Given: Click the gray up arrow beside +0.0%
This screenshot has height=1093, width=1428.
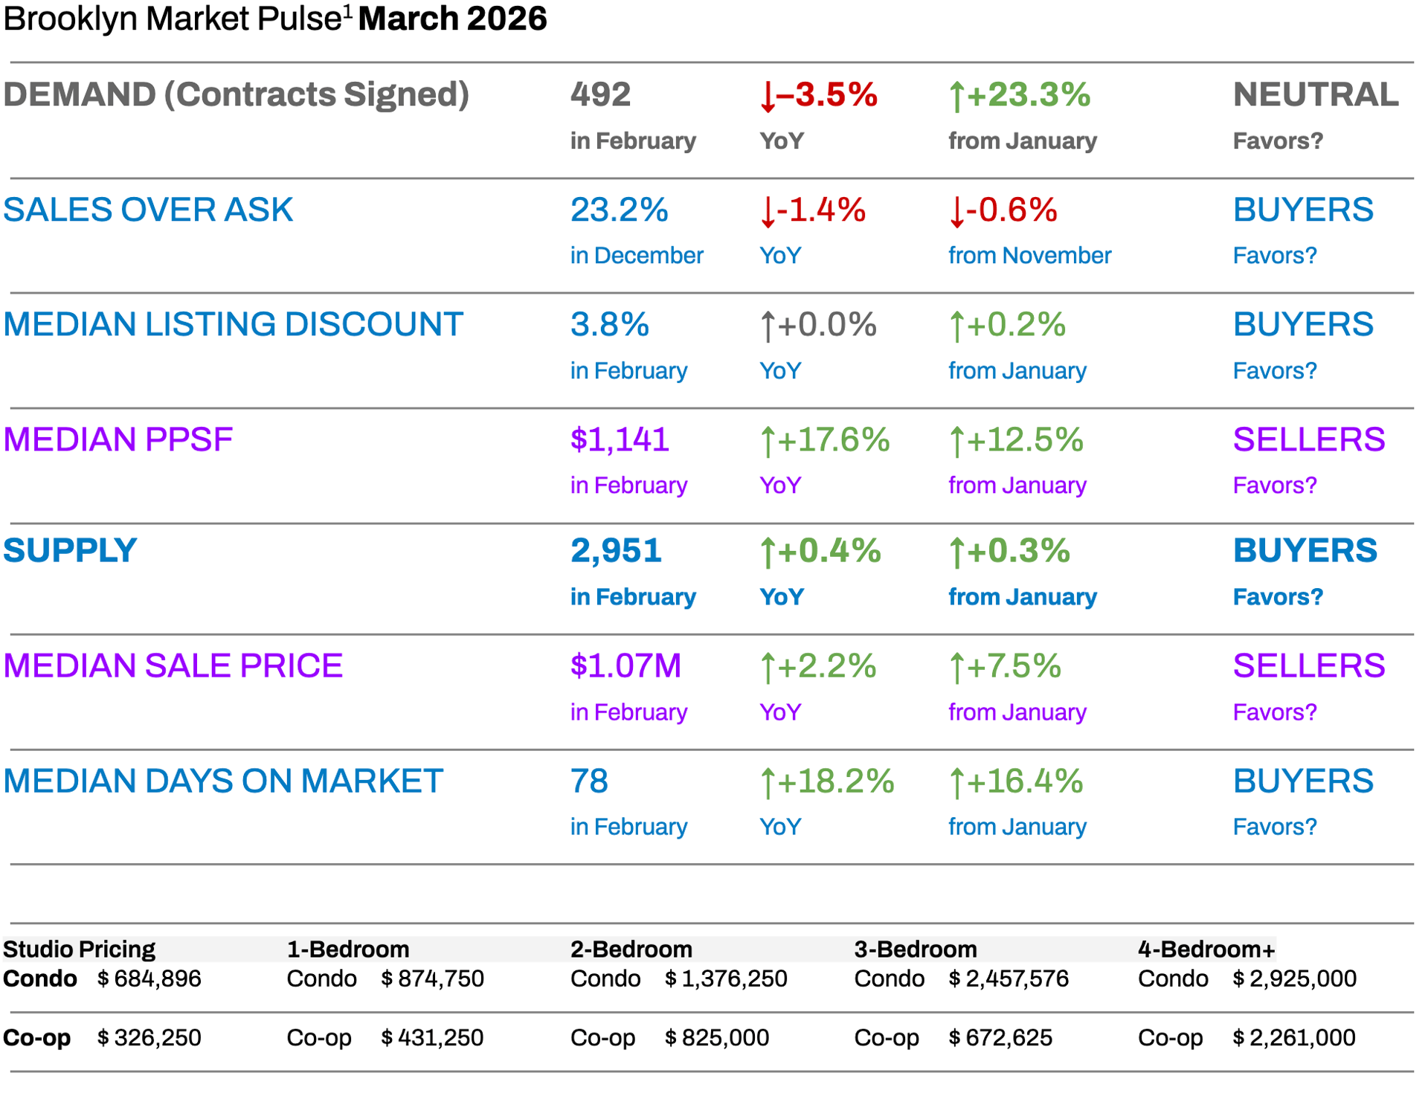Looking at the screenshot, I should pyautogui.click(x=768, y=326).
